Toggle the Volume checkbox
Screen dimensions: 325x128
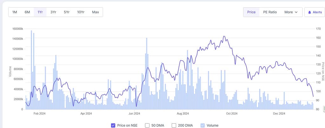pyautogui.click(x=202, y=125)
